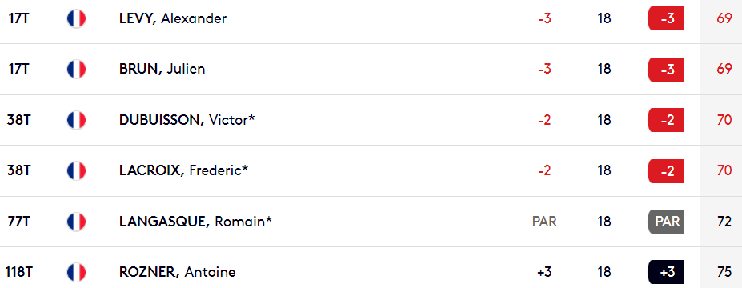Click the red -2 badge for Dubuisson
Image resolution: width=742 pixels, height=288 pixels.
coord(666,120)
